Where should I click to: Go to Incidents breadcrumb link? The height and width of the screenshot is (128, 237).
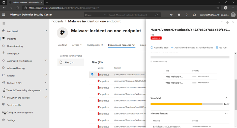57,21
